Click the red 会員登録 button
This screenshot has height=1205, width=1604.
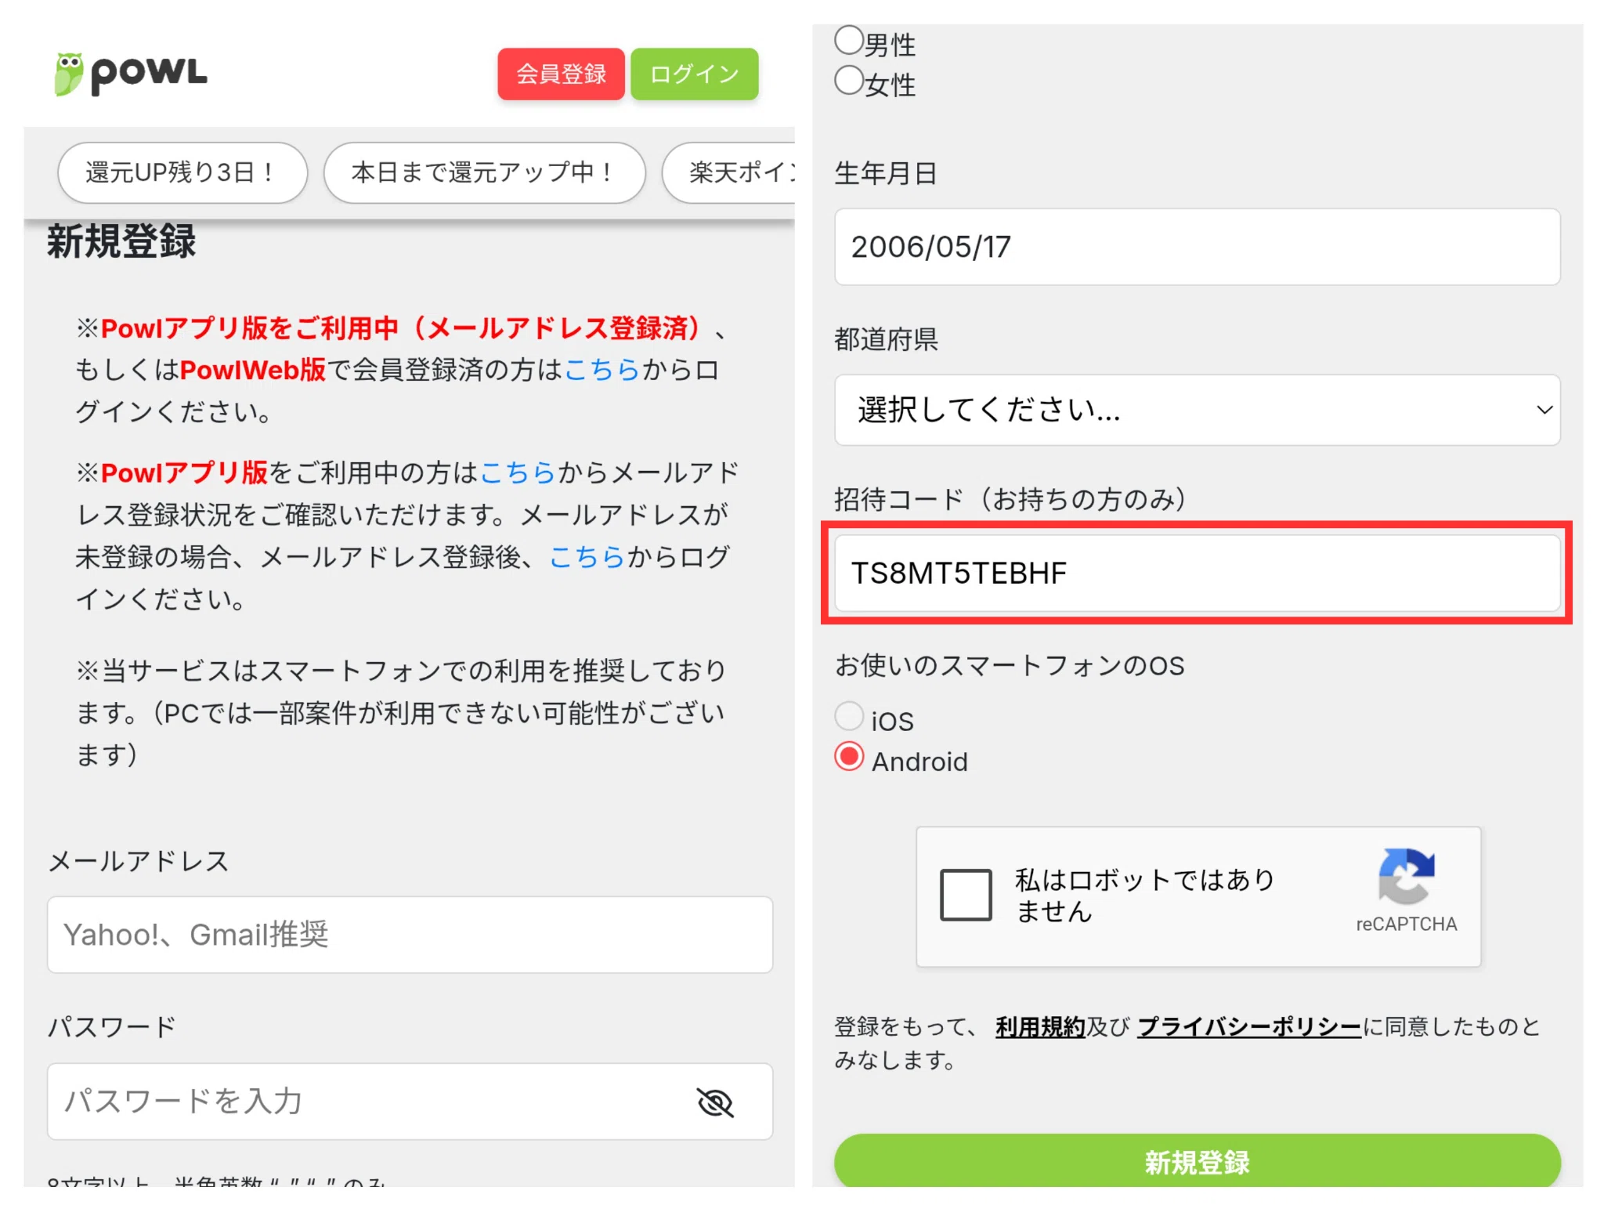561,74
